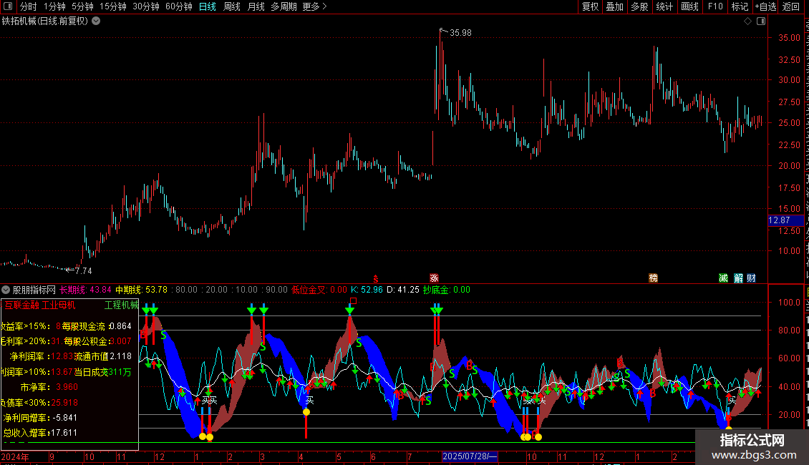This screenshot has width=809, height=465.
Task: Click the K: 52.96 value
Action: [367, 290]
